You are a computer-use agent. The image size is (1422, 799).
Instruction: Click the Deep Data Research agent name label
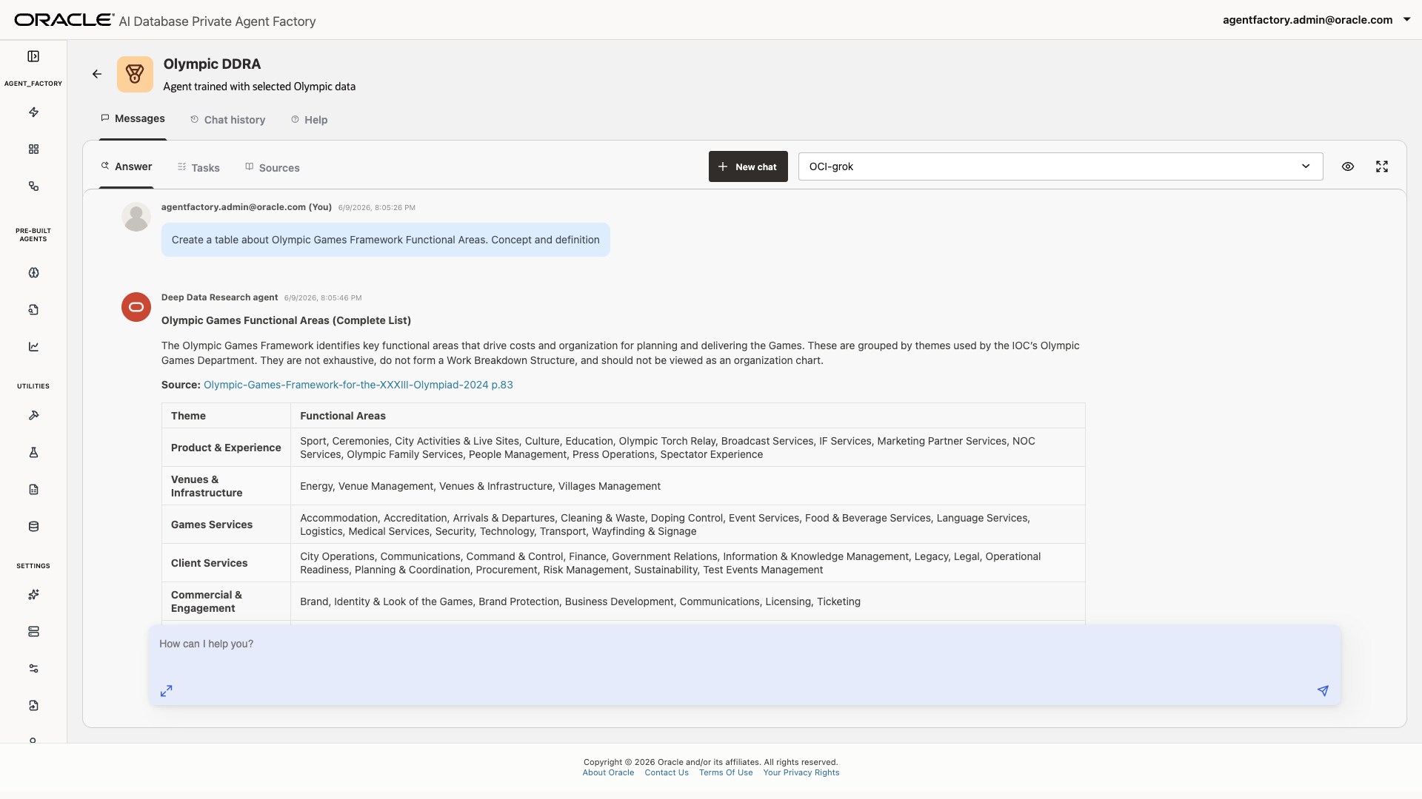[219, 297]
